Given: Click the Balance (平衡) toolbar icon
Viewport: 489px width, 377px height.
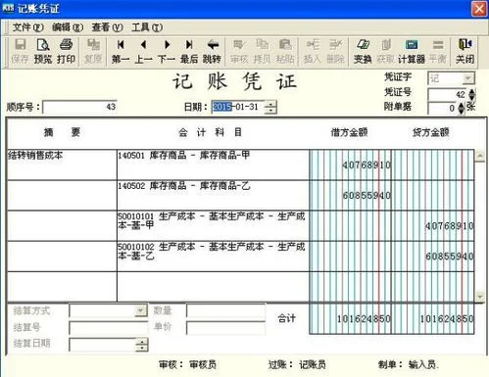Looking at the screenshot, I should click(438, 52).
